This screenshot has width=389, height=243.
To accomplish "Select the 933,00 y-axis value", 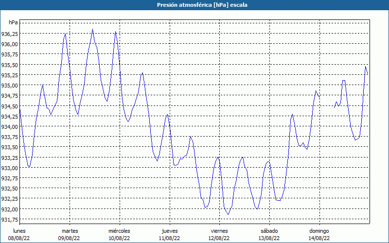I will point(9,168).
